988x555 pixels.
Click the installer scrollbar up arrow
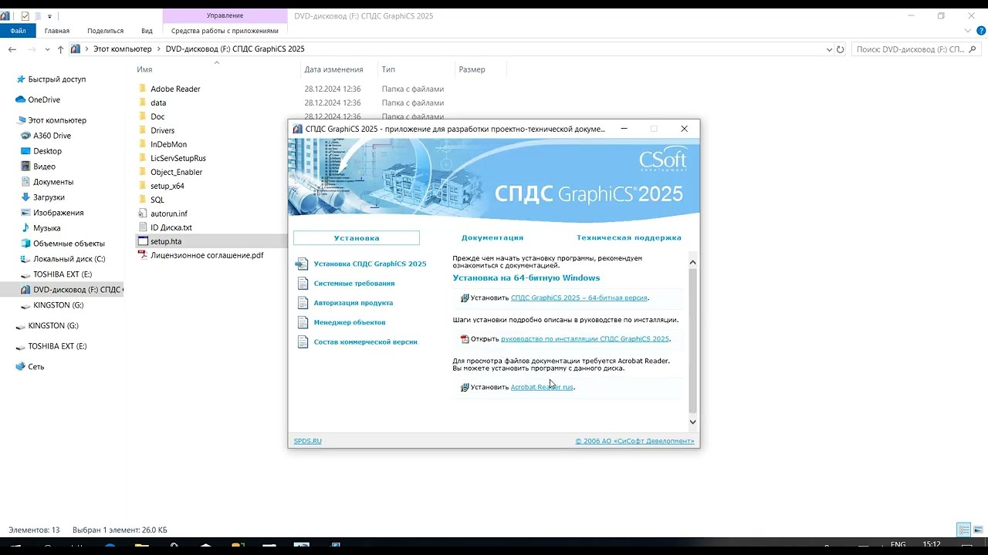pos(692,262)
